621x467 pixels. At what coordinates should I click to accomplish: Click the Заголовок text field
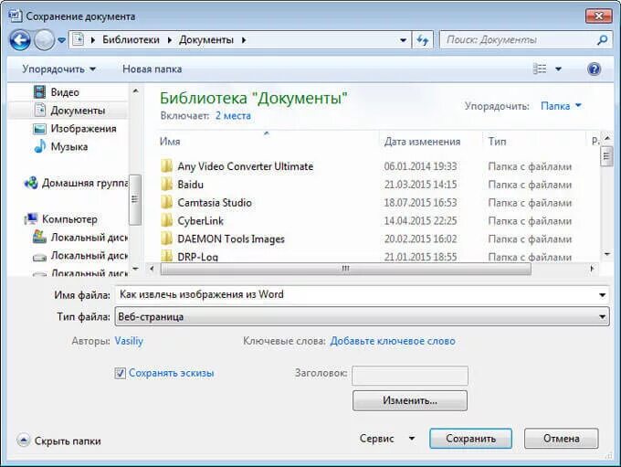pyautogui.click(x=410, y=376)
